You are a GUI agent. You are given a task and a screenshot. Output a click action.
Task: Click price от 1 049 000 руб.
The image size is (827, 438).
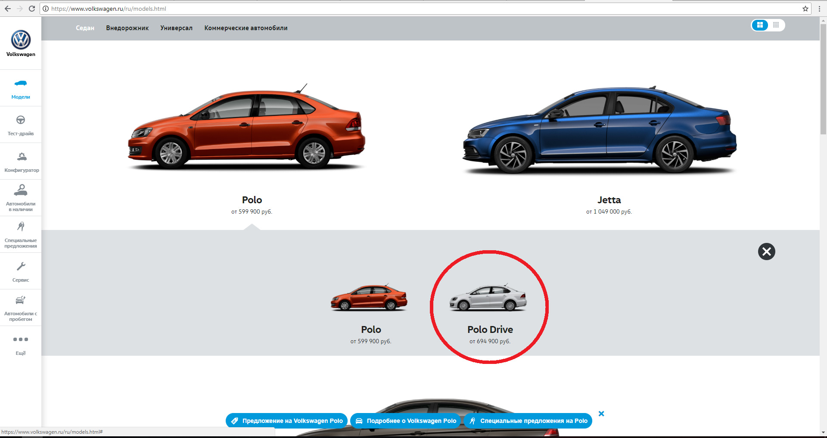pyautogui.click(x=609, y=211)
